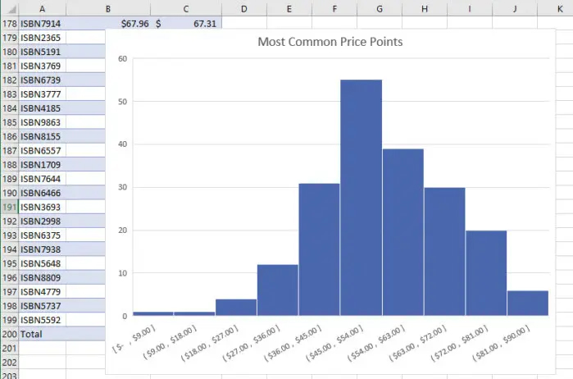
Task: Click the Total cell in column A
Action: click(42, 334)
